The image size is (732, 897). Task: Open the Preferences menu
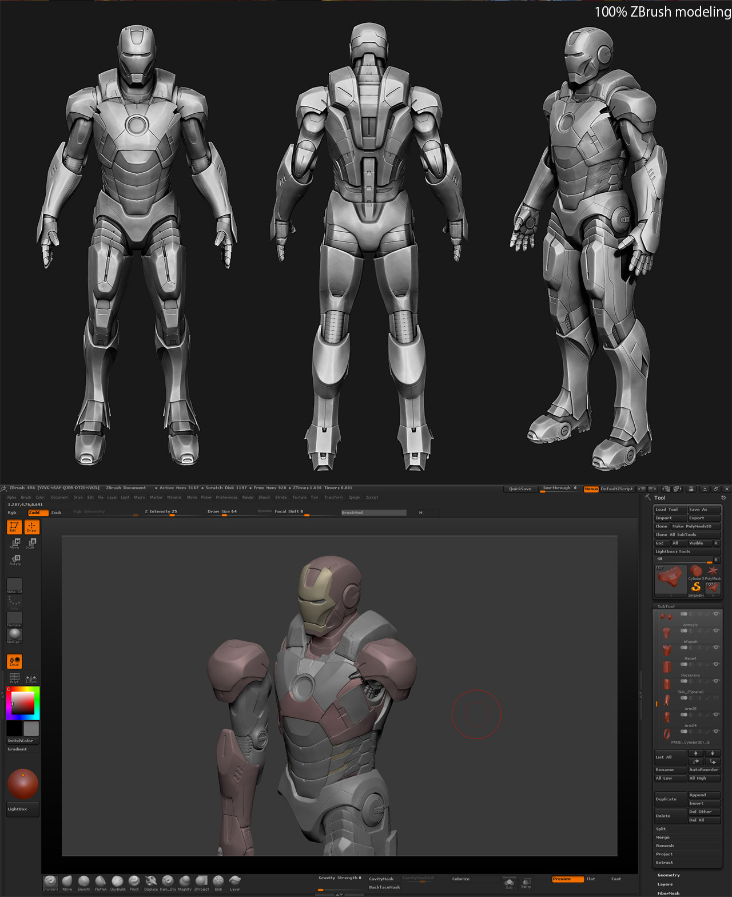click(x=226, y=498)
